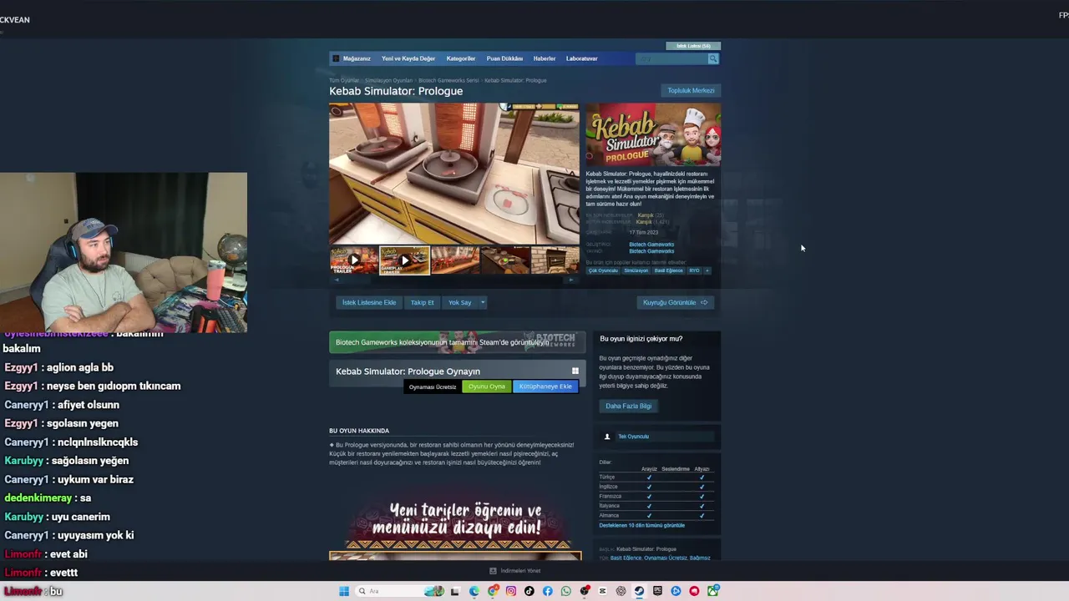The image size is (1069, 601).
Task: Click the Takip Et button
Action: [x=423, y=302]
